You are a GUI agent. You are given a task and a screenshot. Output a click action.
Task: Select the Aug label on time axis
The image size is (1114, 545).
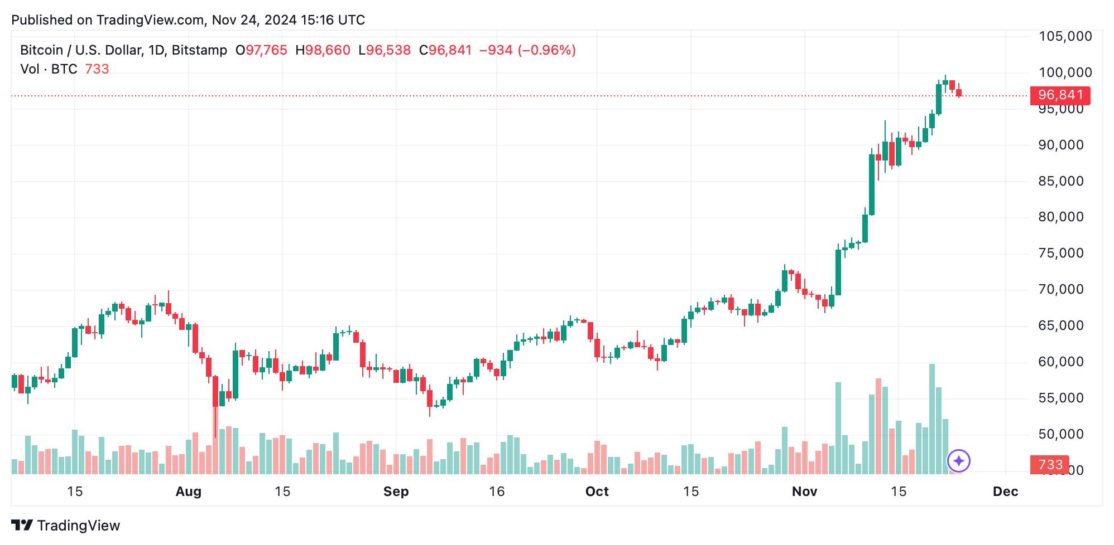(x=189, y=492)
